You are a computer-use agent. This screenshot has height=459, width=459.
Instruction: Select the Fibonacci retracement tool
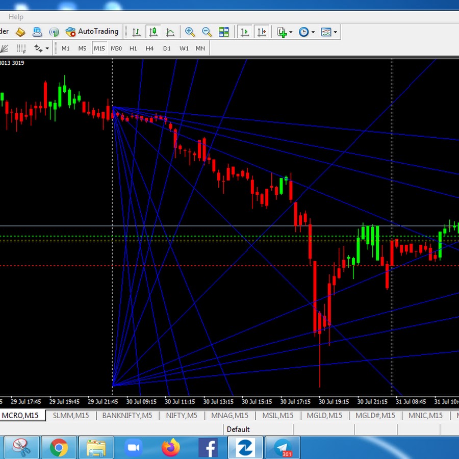(x=21, y=48)
